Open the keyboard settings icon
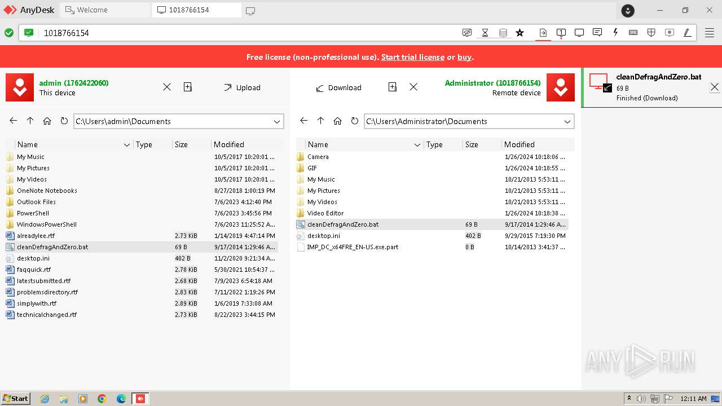This screenshot has height=406, width=722. pos(633,33)
